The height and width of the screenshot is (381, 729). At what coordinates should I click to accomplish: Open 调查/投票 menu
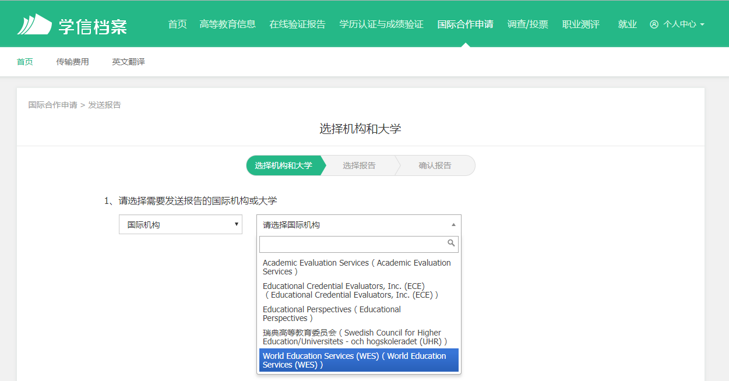[527, 24]
